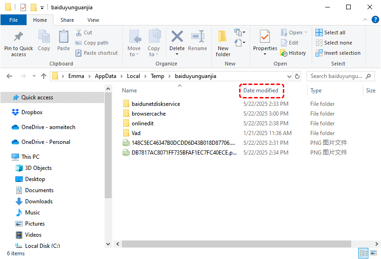Viewport: 381px width, 259px height.
Task: Sort by the Name column header
Action: pos(129,91)
